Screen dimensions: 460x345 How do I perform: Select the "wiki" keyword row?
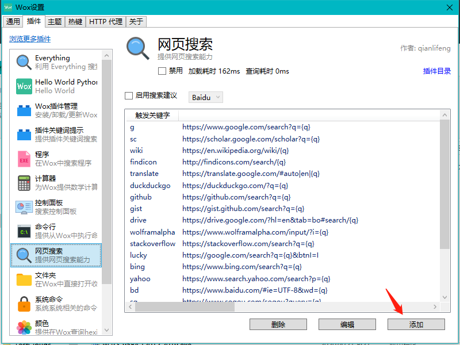283,151
